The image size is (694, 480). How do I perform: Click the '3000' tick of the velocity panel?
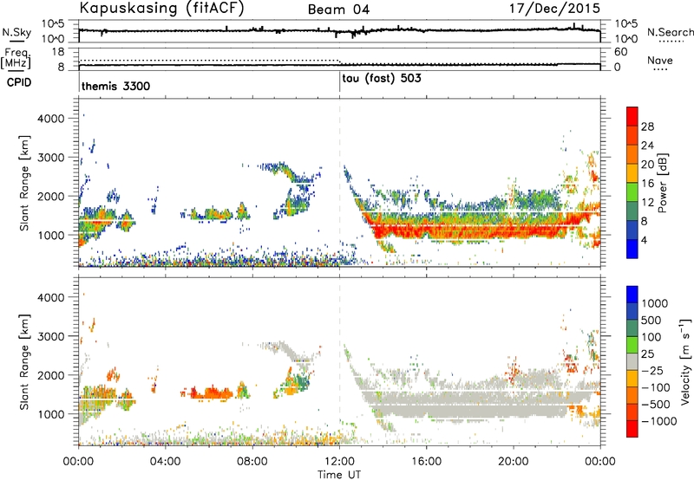click(x=50, y=336)
